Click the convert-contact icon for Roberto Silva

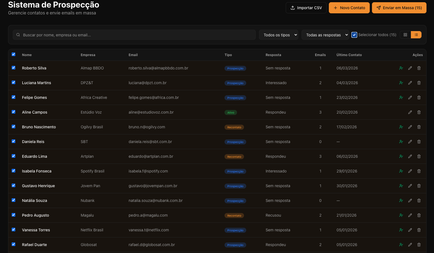tap(401, 68)
